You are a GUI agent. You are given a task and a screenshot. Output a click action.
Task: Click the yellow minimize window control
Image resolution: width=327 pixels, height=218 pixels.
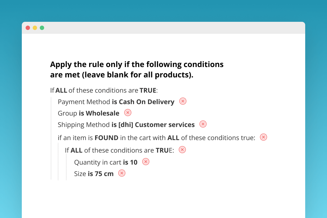(35, 28)
